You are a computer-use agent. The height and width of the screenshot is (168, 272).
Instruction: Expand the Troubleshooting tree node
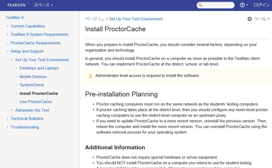tap(7, 127)
